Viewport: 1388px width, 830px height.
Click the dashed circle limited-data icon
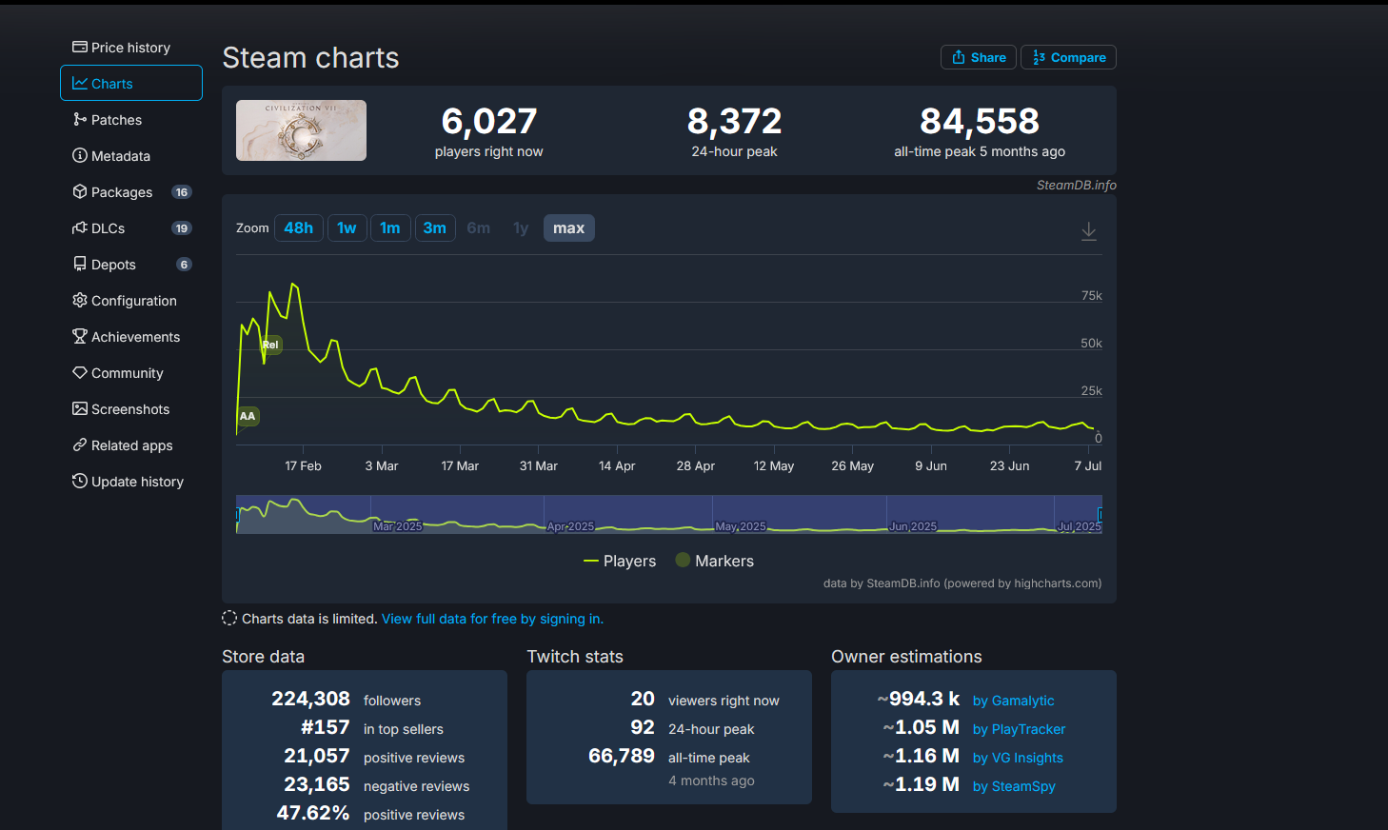[229, 618]
